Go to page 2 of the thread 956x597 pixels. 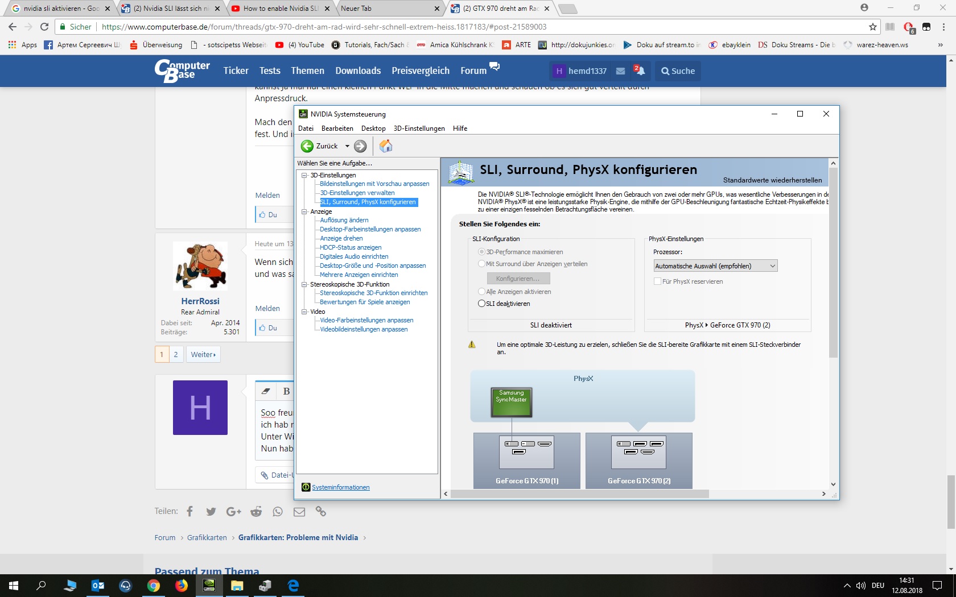(176, 354)
